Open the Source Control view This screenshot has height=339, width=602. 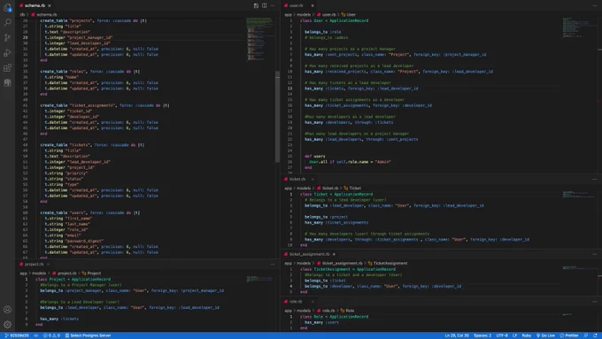(x=7, y=38)
